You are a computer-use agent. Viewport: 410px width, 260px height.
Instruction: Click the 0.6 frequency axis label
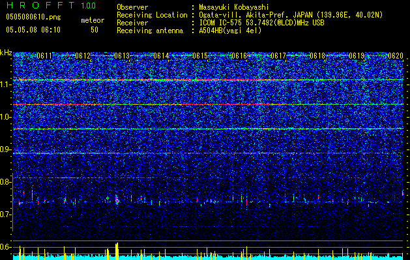tap(5, 247)
